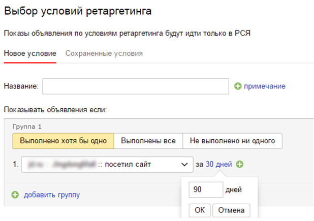Screen dimensions: 314x221
Task: Expand the посетил сайт dropdown arrow
Action: (183, 165)
